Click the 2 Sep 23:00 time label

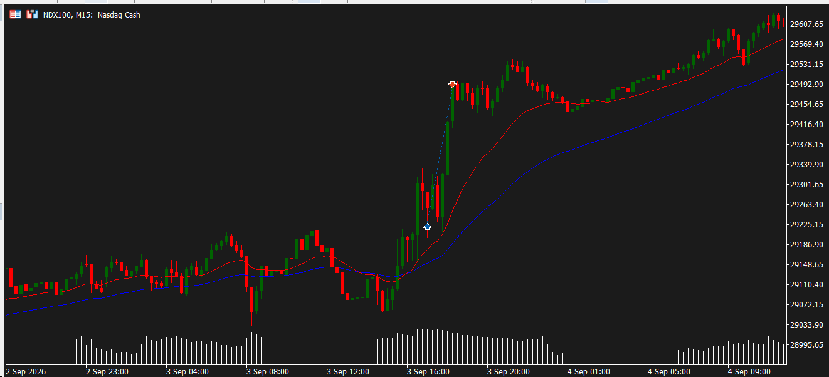coord(107,372)
